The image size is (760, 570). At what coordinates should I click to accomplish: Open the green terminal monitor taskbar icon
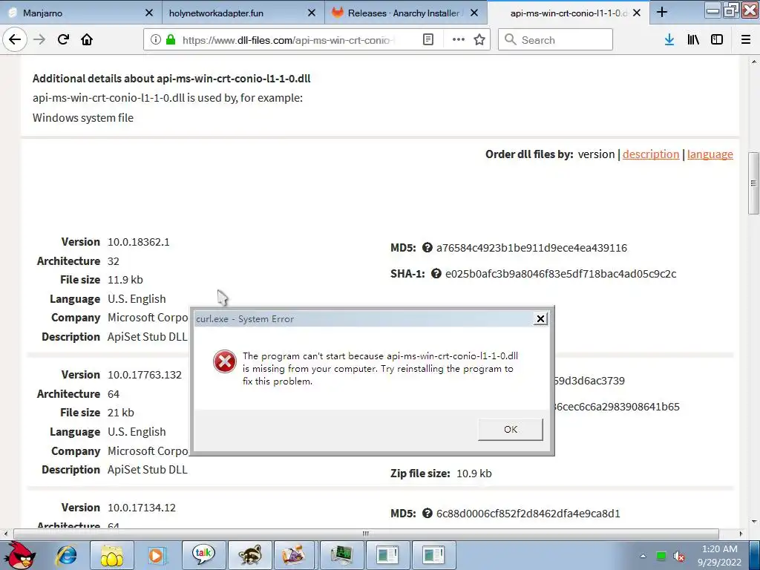(x=341, y=554)
